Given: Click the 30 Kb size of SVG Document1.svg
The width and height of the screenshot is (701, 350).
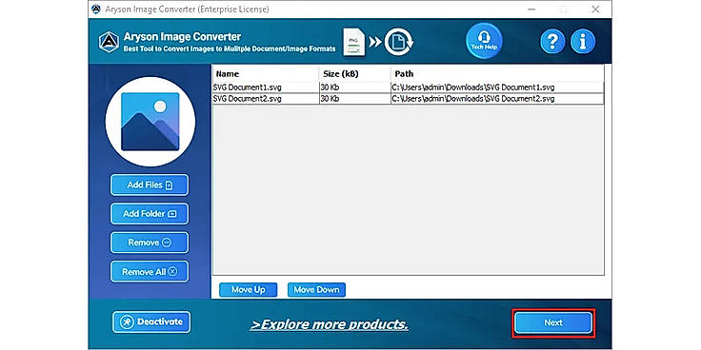Looking at the screenshot, I should click(x=330, y=87).
